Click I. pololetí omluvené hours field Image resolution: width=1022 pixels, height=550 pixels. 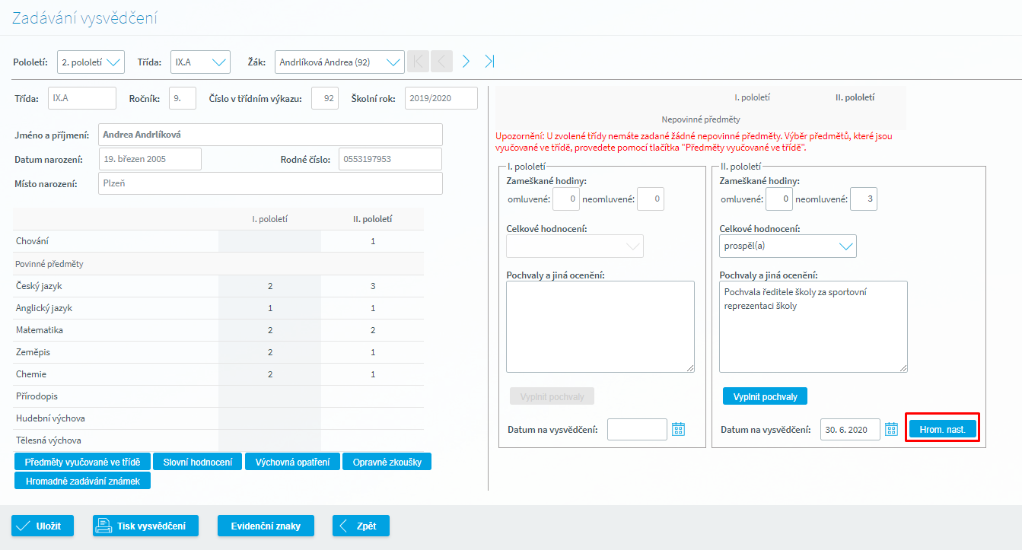click(565, 199)
